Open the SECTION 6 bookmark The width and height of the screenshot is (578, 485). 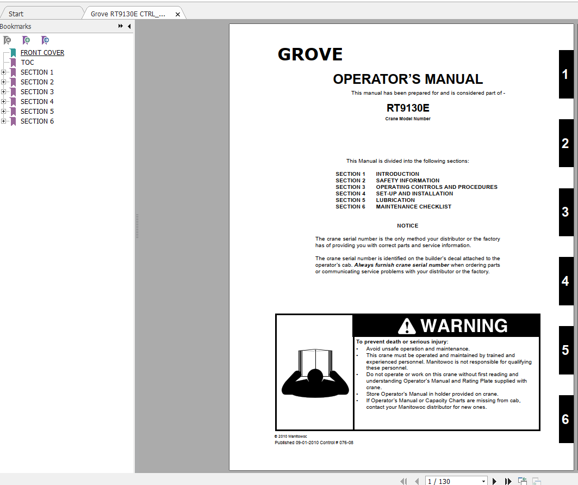37,121
